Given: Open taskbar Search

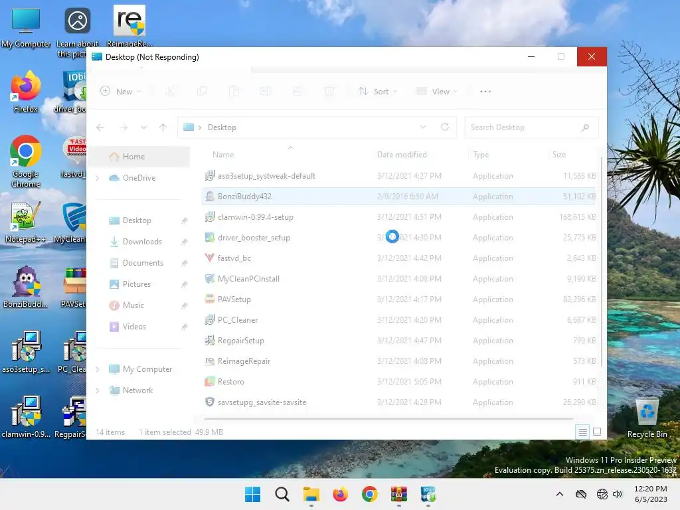Looking at the screenshot, I should tap(282, 494).
